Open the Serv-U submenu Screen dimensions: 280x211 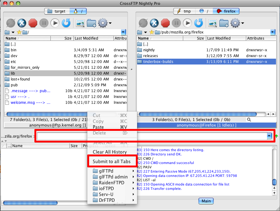[112, 194]
